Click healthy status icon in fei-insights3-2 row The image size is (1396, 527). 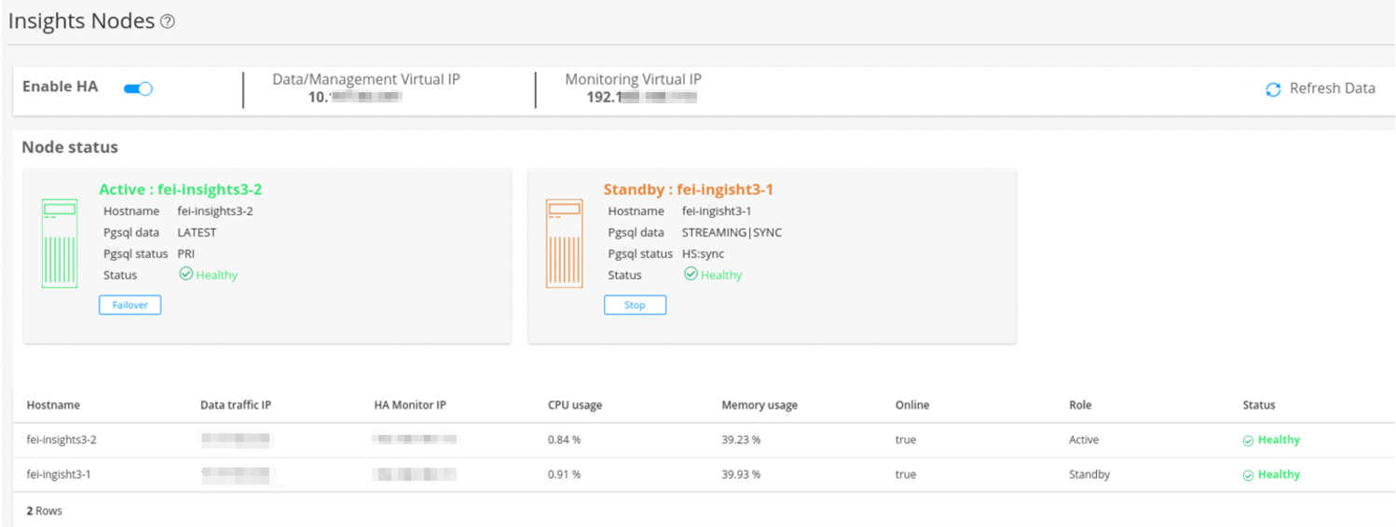tap(1248, 440)
